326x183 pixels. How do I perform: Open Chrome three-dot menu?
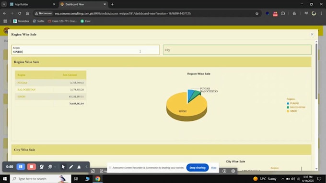tap(322, 13)
